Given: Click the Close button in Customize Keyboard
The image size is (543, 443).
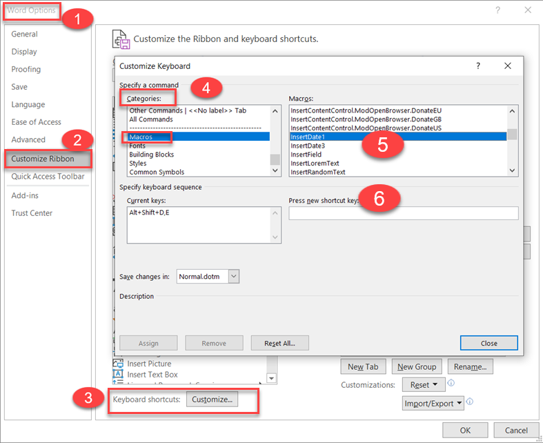Looking at the screenshot, I should (489, 343).
